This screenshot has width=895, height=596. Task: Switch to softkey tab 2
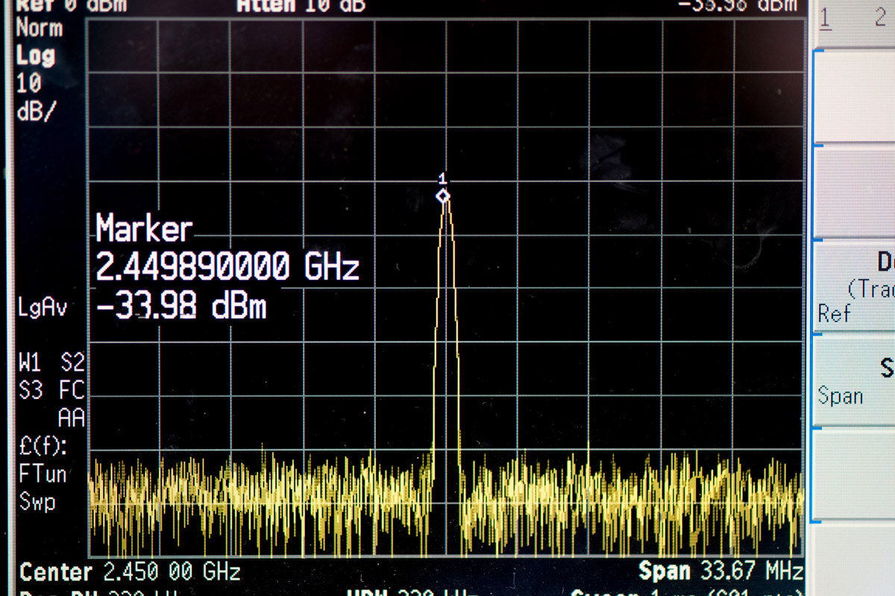point(880,19)
